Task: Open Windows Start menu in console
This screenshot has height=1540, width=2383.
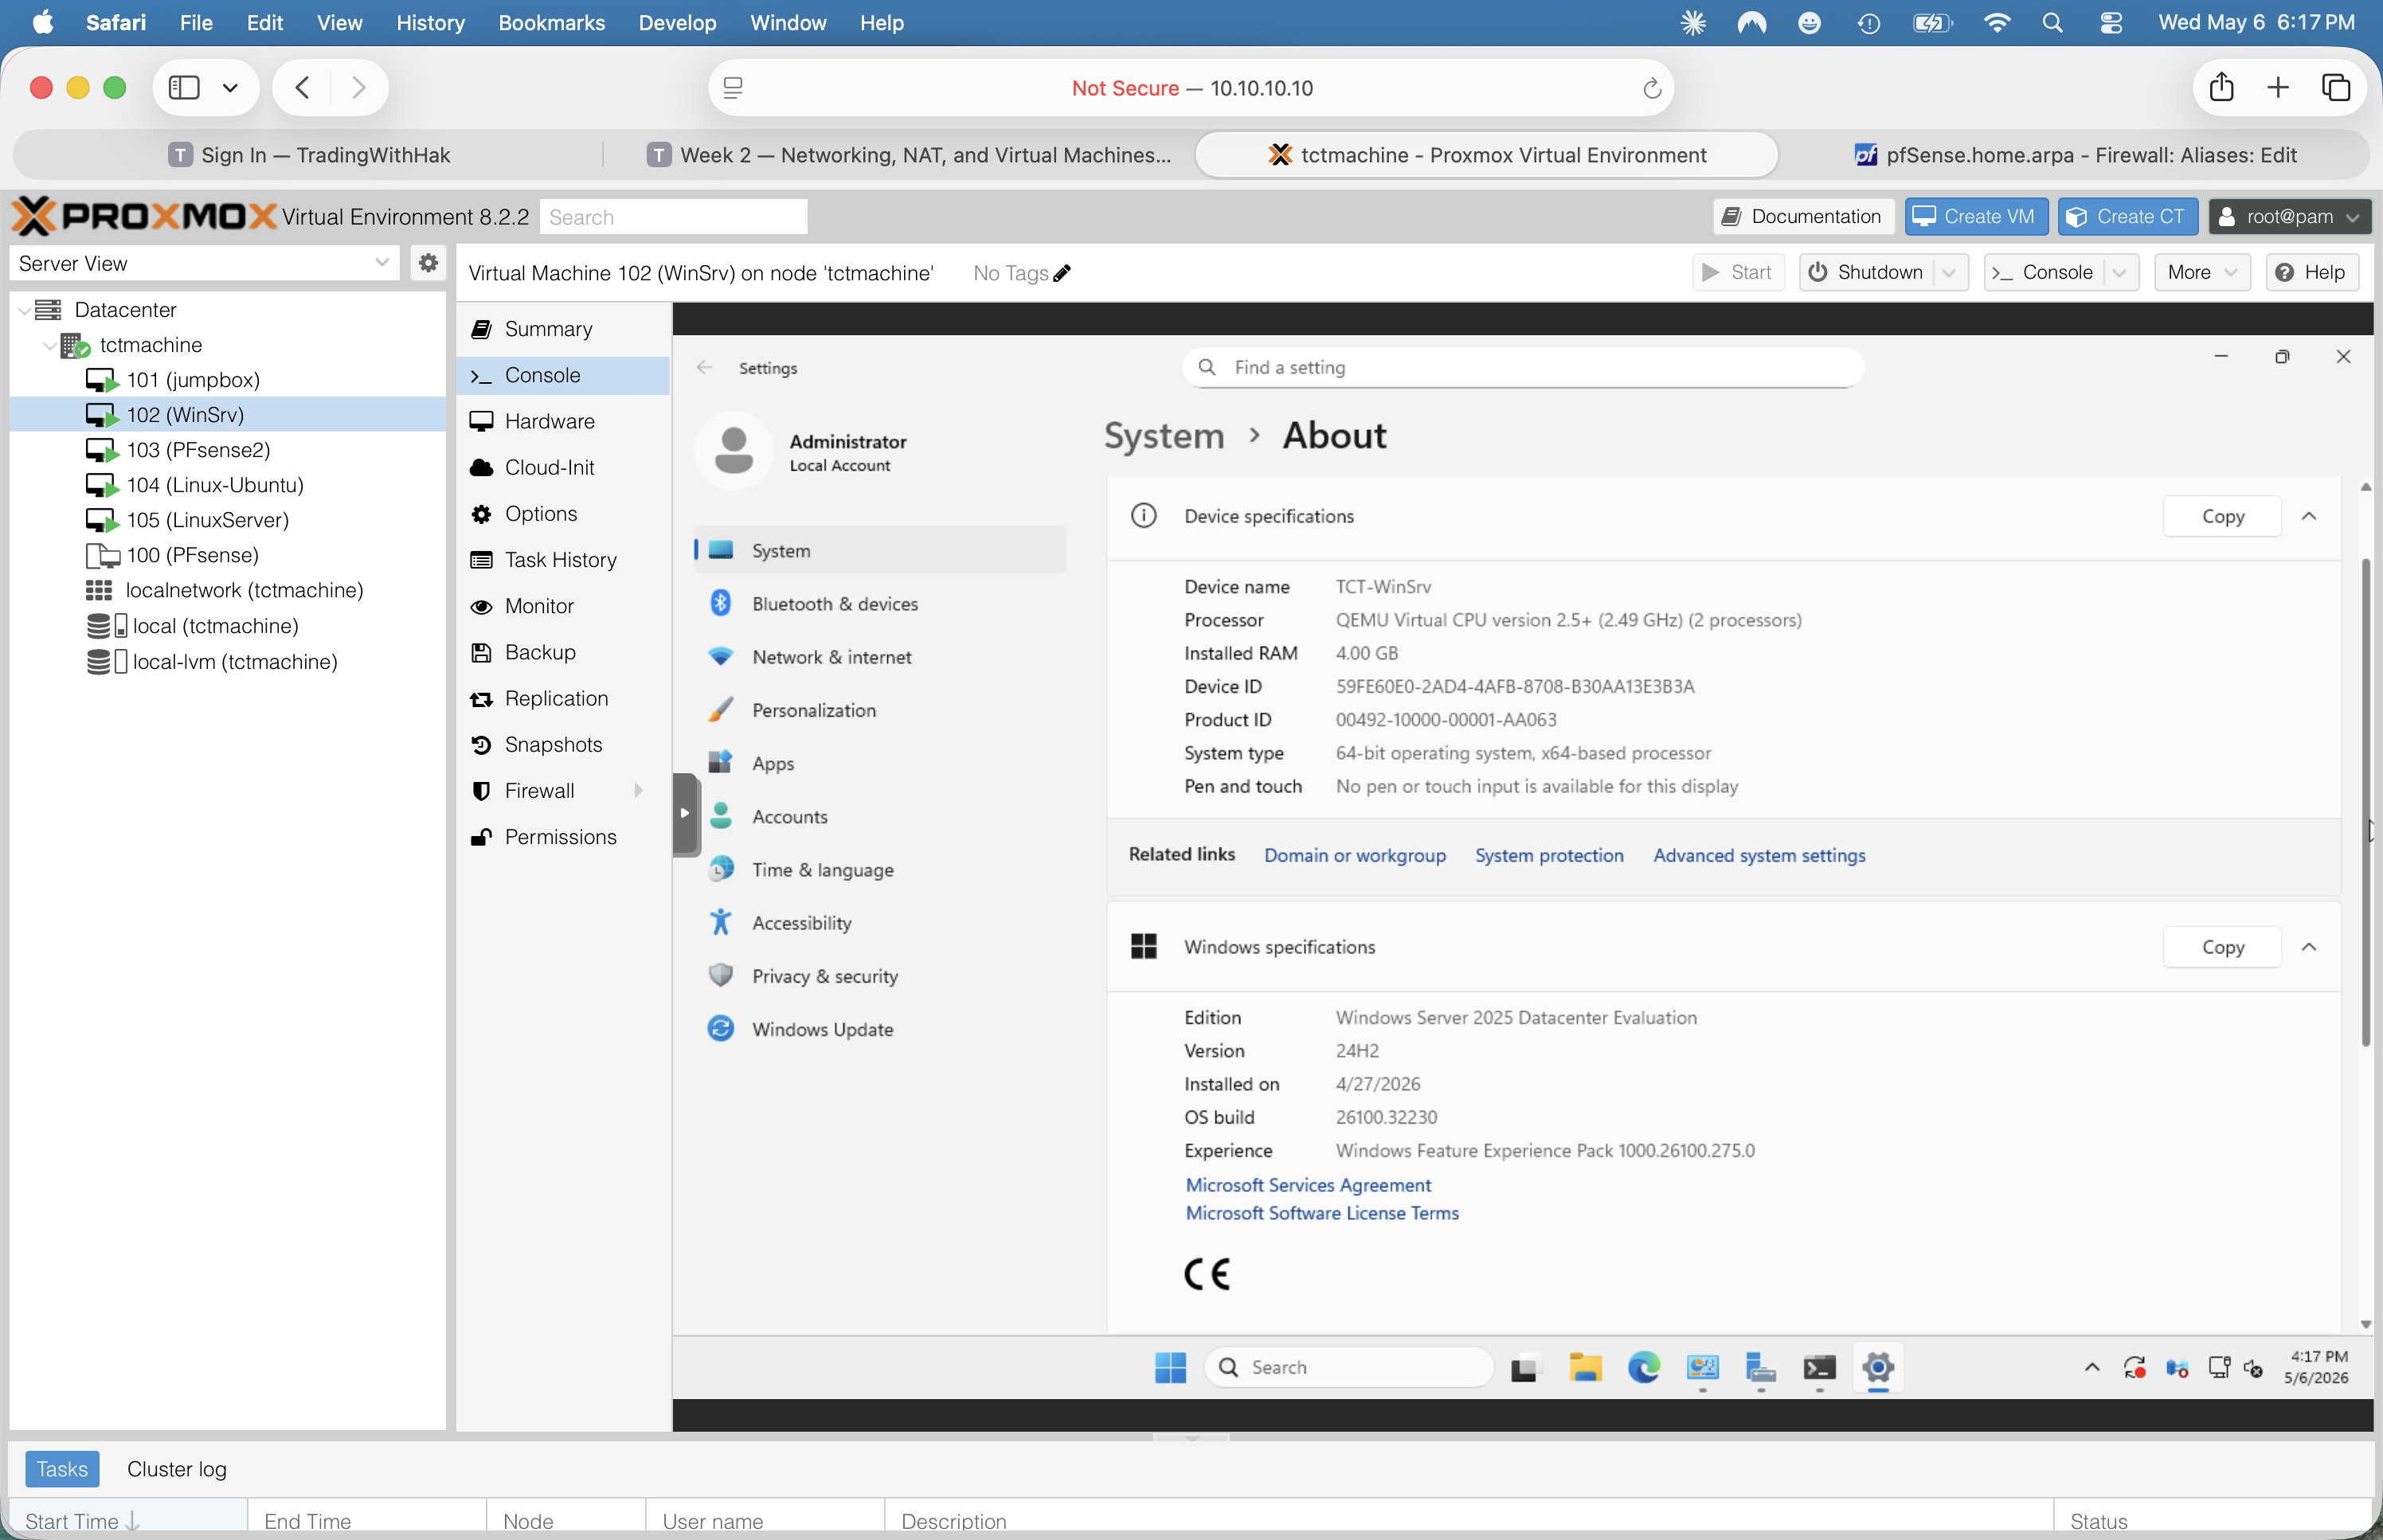Action: tap(1170, 1367)
